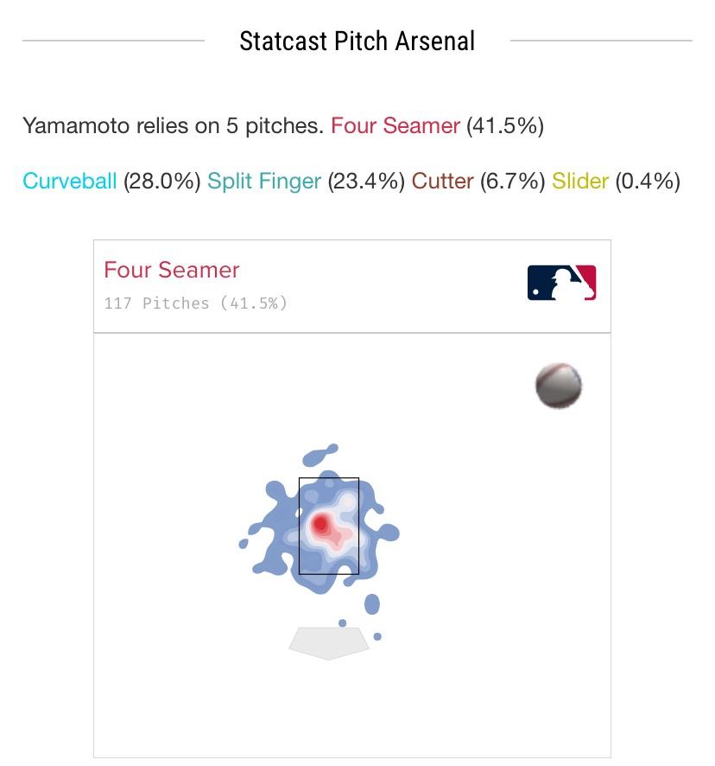Select the Split Finger pitch link

[264, 182]
